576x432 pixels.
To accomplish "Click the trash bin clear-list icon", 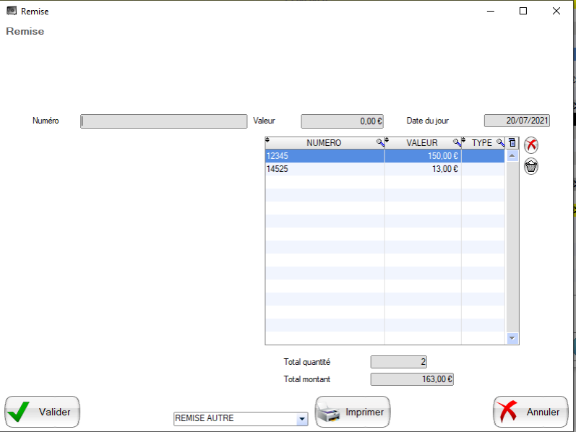I will tap(531, 166).
